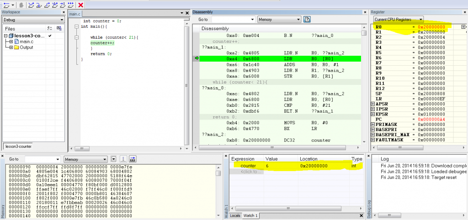This screenshot has width=468, height=220.
Task: Click the Reset debugger toolbar icon
Action: [6, 5]
